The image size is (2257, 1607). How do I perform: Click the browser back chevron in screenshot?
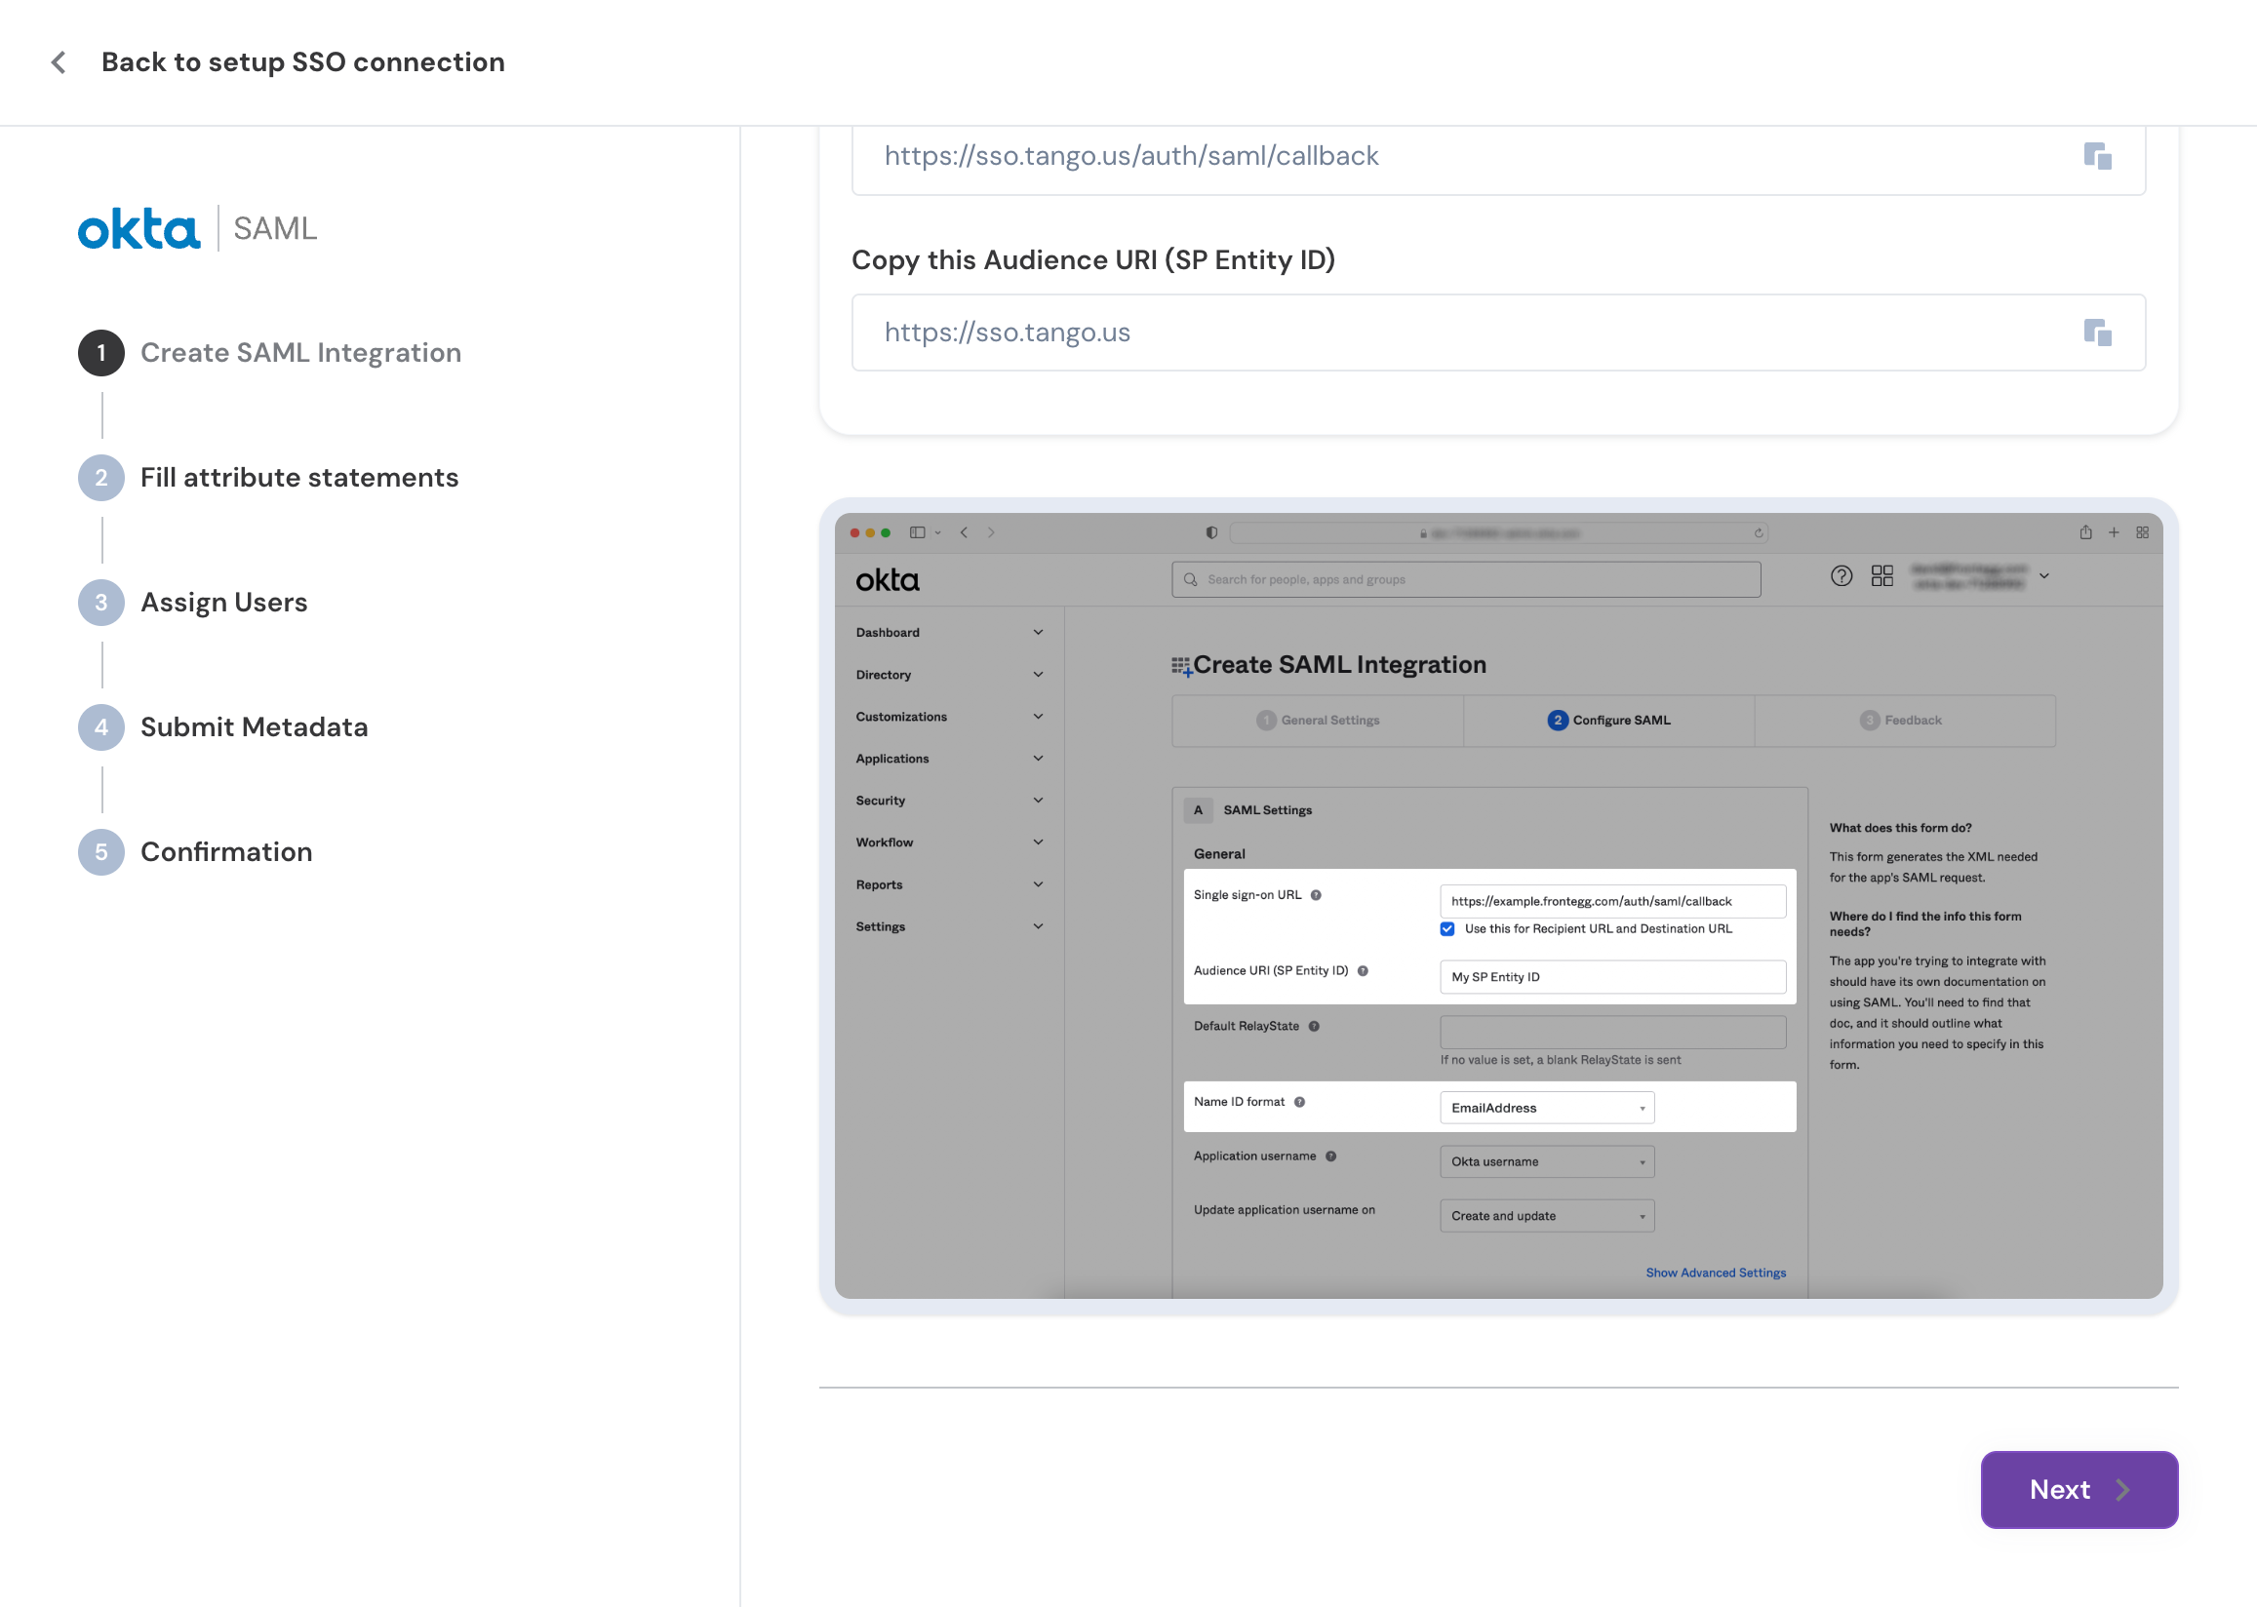click(x=964, y=532)
